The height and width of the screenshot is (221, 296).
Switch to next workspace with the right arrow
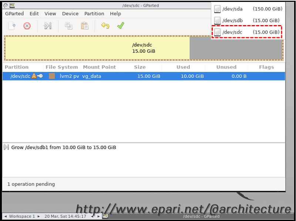[x=39, y=216]
